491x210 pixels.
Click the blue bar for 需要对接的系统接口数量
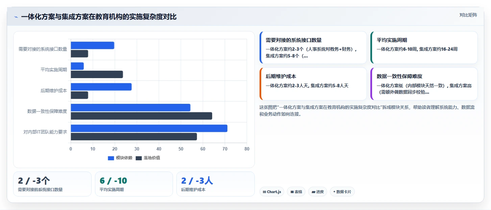[x=92, y=45]
